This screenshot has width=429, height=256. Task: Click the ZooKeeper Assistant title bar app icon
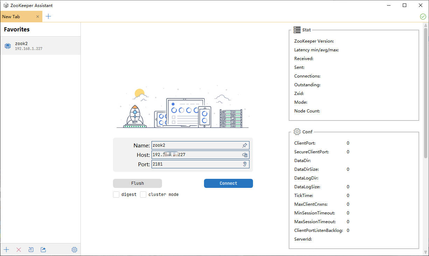[6, 5]
